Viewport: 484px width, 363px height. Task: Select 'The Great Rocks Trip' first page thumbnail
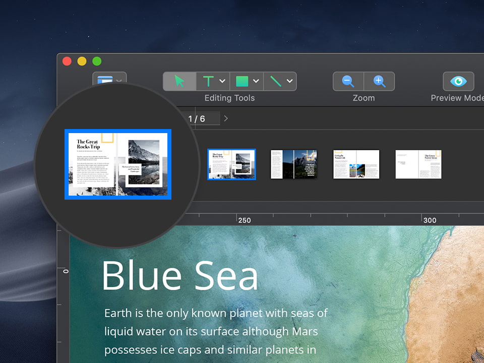pos(231,164)
